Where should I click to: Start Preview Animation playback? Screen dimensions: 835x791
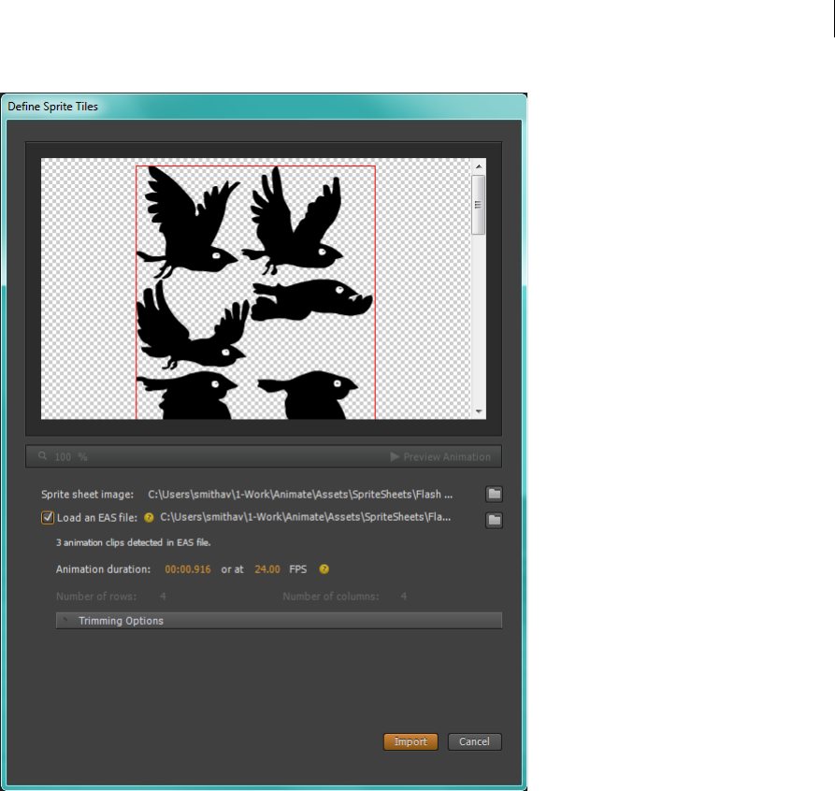(x=440, y=456)
